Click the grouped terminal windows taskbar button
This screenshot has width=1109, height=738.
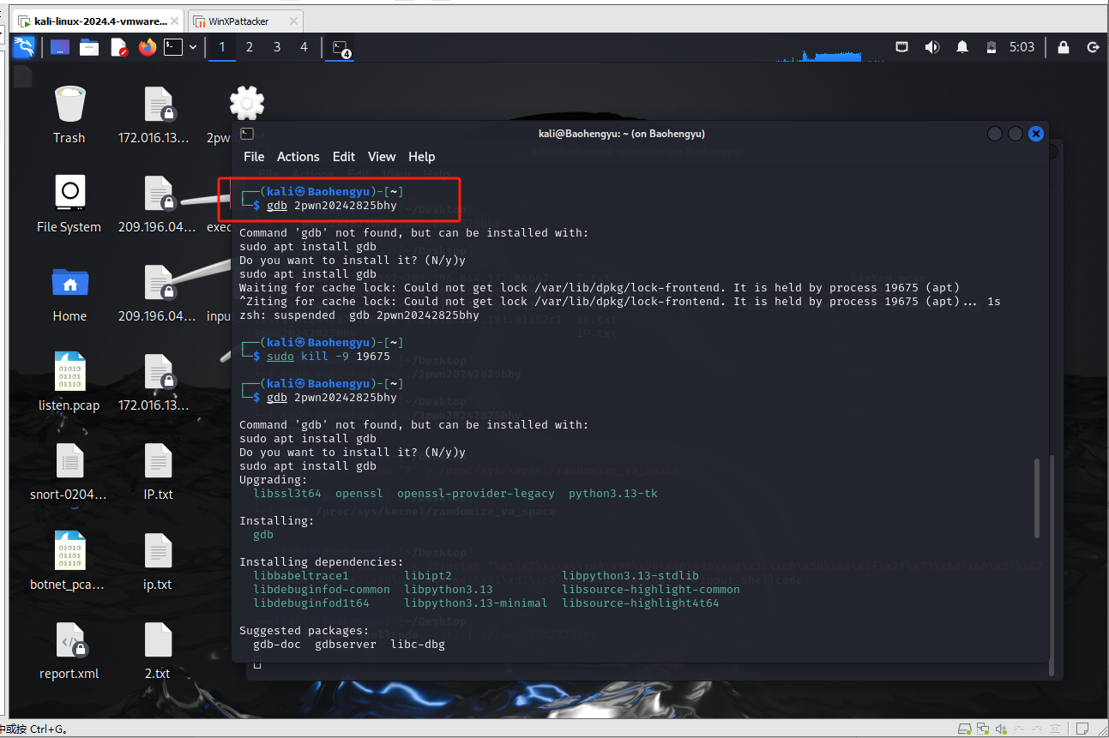tap(341, 48)
